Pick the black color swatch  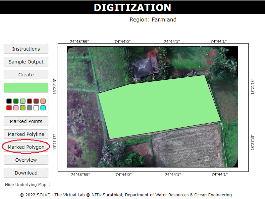(9, 101)
